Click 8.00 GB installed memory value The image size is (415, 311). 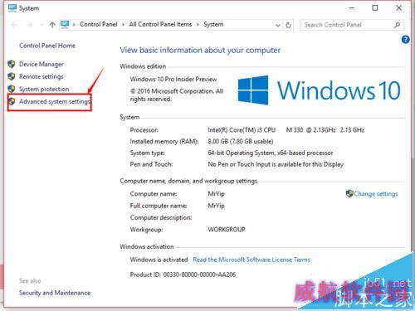pos(241,142)
